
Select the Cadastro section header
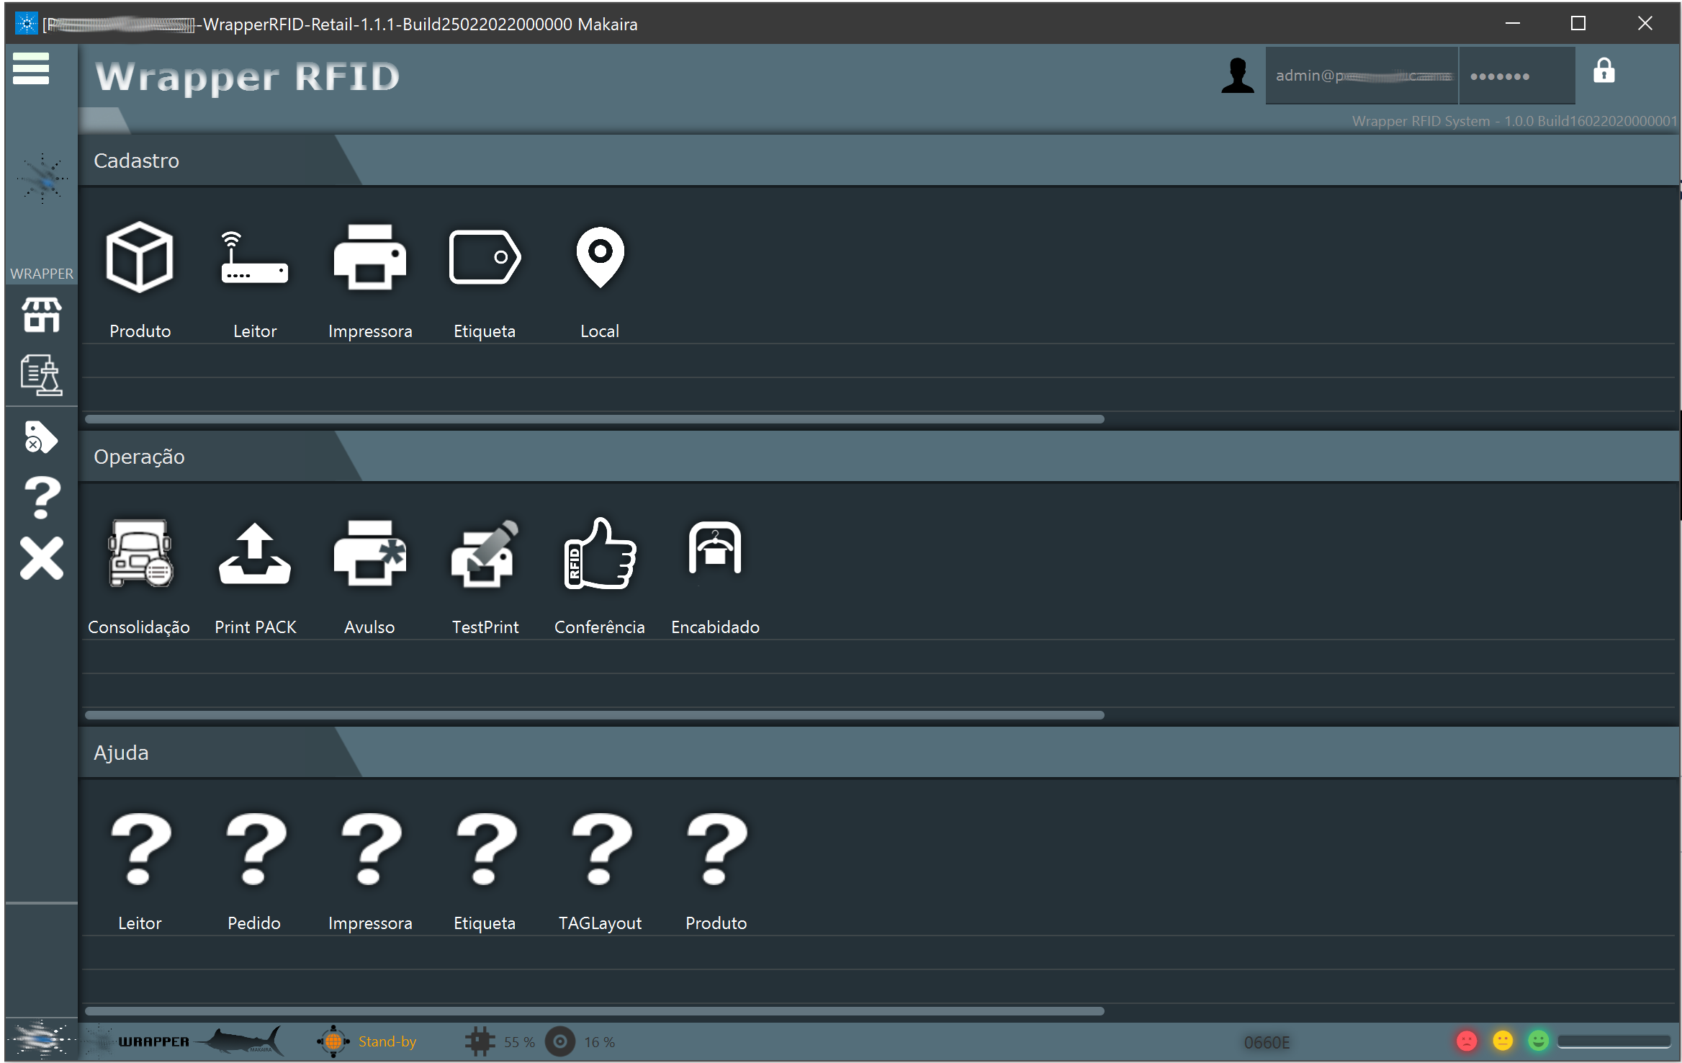[136, 161]
